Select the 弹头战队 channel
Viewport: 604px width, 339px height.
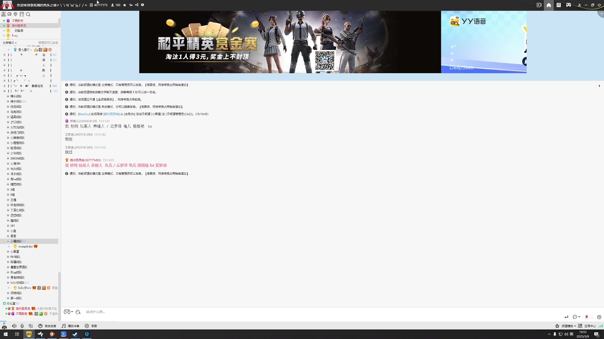[16, 96]
